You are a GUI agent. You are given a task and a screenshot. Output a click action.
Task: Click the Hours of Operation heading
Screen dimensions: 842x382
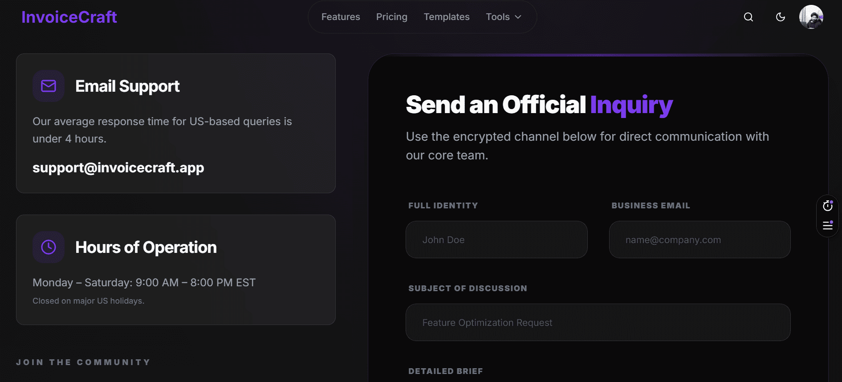click(x=146, y=247)
